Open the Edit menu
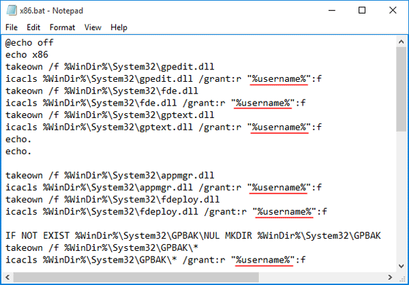The image size is (409, 285). (33, 27)
